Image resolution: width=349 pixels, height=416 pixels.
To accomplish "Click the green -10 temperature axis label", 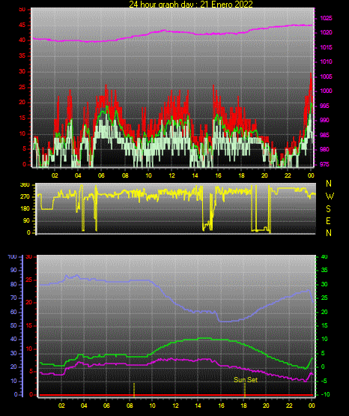I will [x=326, y=394].
